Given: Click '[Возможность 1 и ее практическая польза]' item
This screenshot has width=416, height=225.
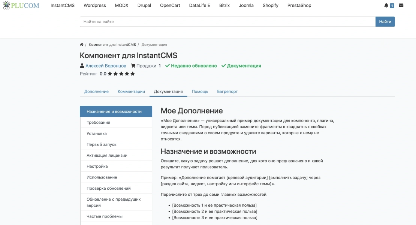Looking at the screenshot, I should click(214, 205).
